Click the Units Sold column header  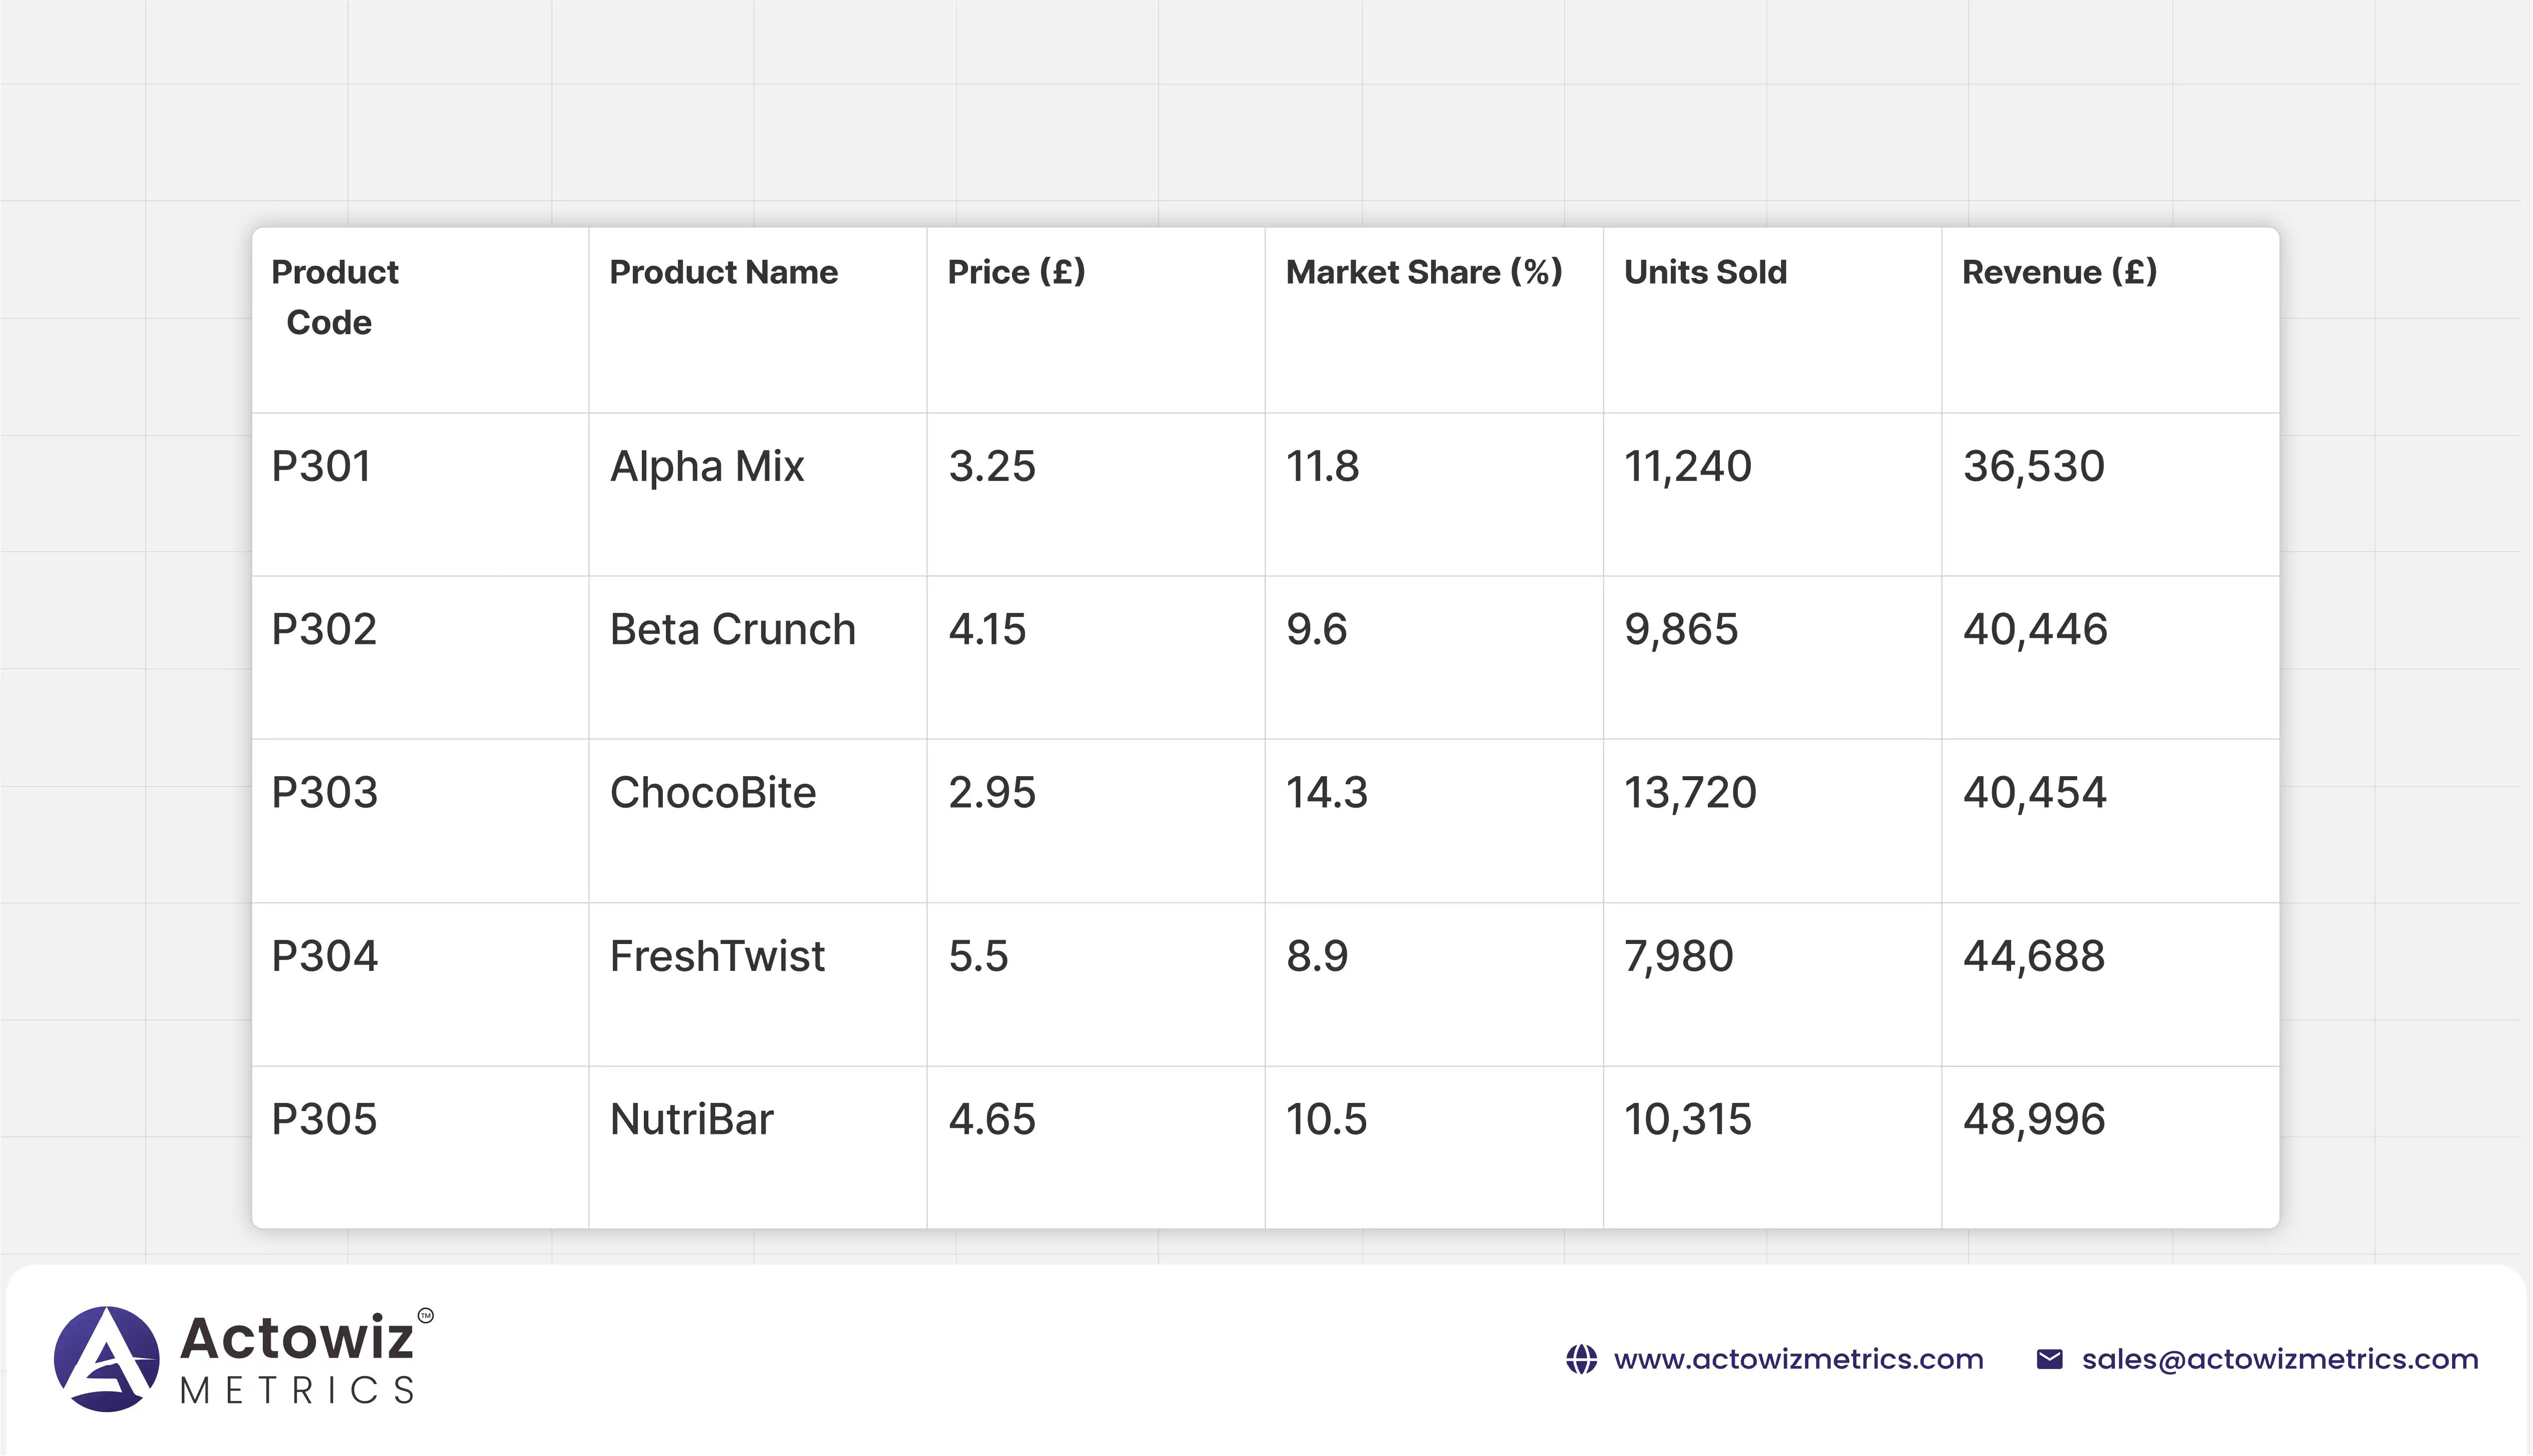(1705, 272)
